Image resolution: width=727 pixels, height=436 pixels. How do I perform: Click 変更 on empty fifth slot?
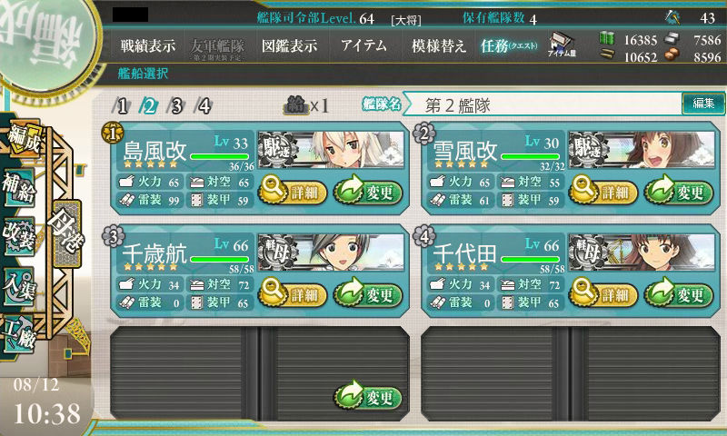click(x=368, y=396)
